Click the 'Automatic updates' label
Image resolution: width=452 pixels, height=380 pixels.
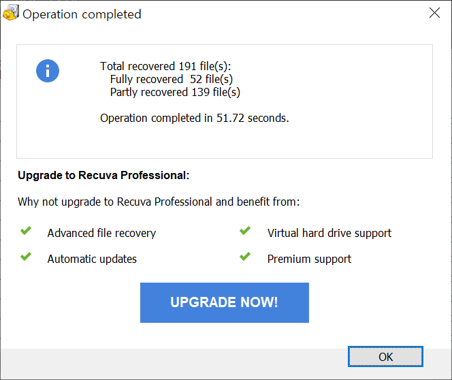pyautogui.click(x=92, y=259)
